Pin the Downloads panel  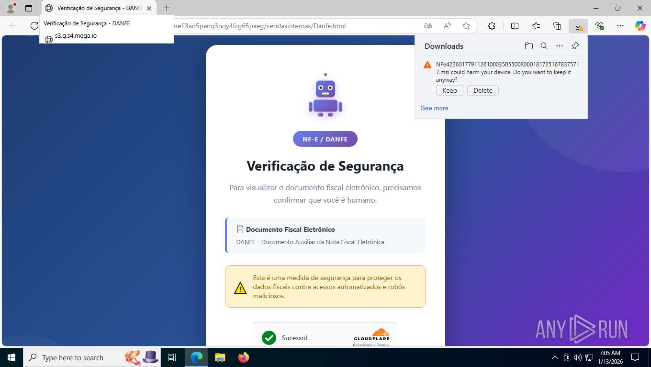pyautogui.click(x=575, y=46)
